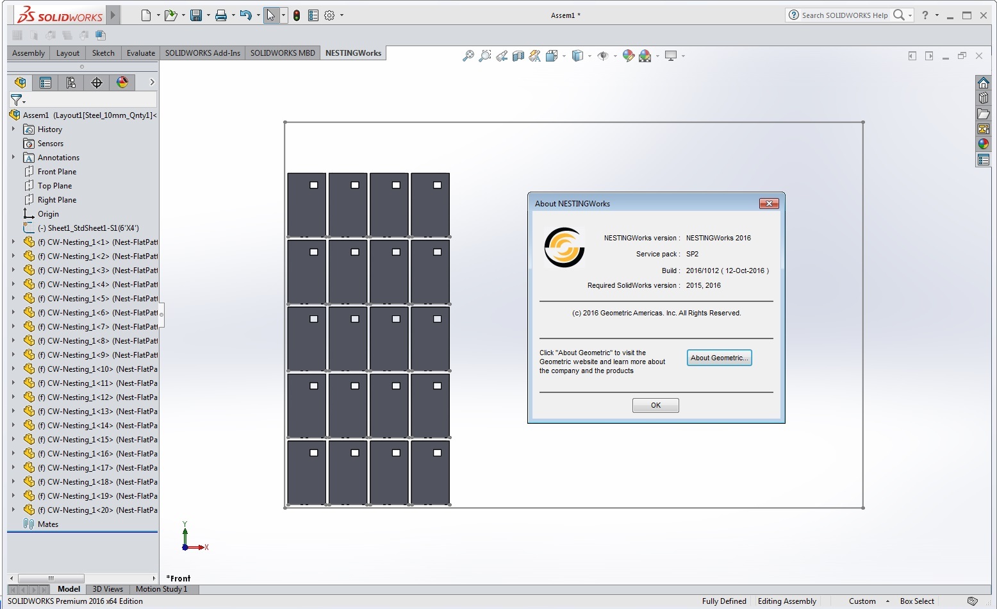Open File Properties list icon

[313, 15]
